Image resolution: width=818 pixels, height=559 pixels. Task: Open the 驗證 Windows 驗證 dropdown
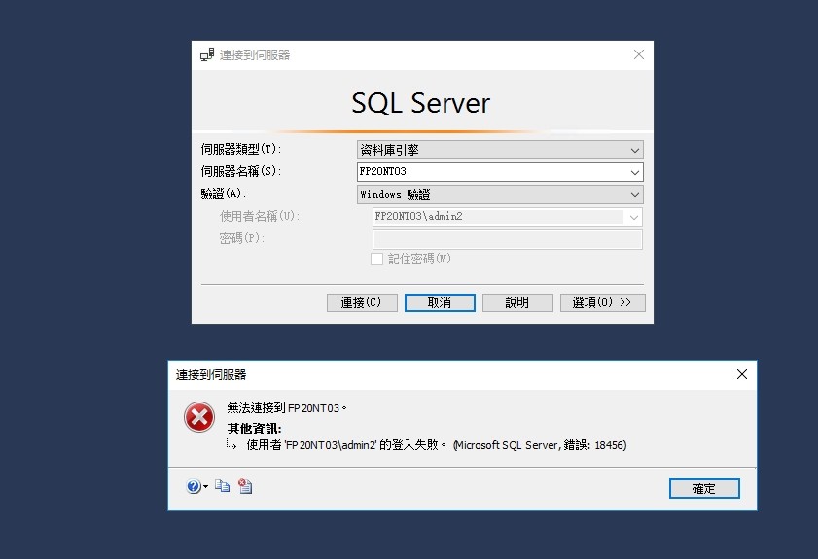(x=500, y=194)
